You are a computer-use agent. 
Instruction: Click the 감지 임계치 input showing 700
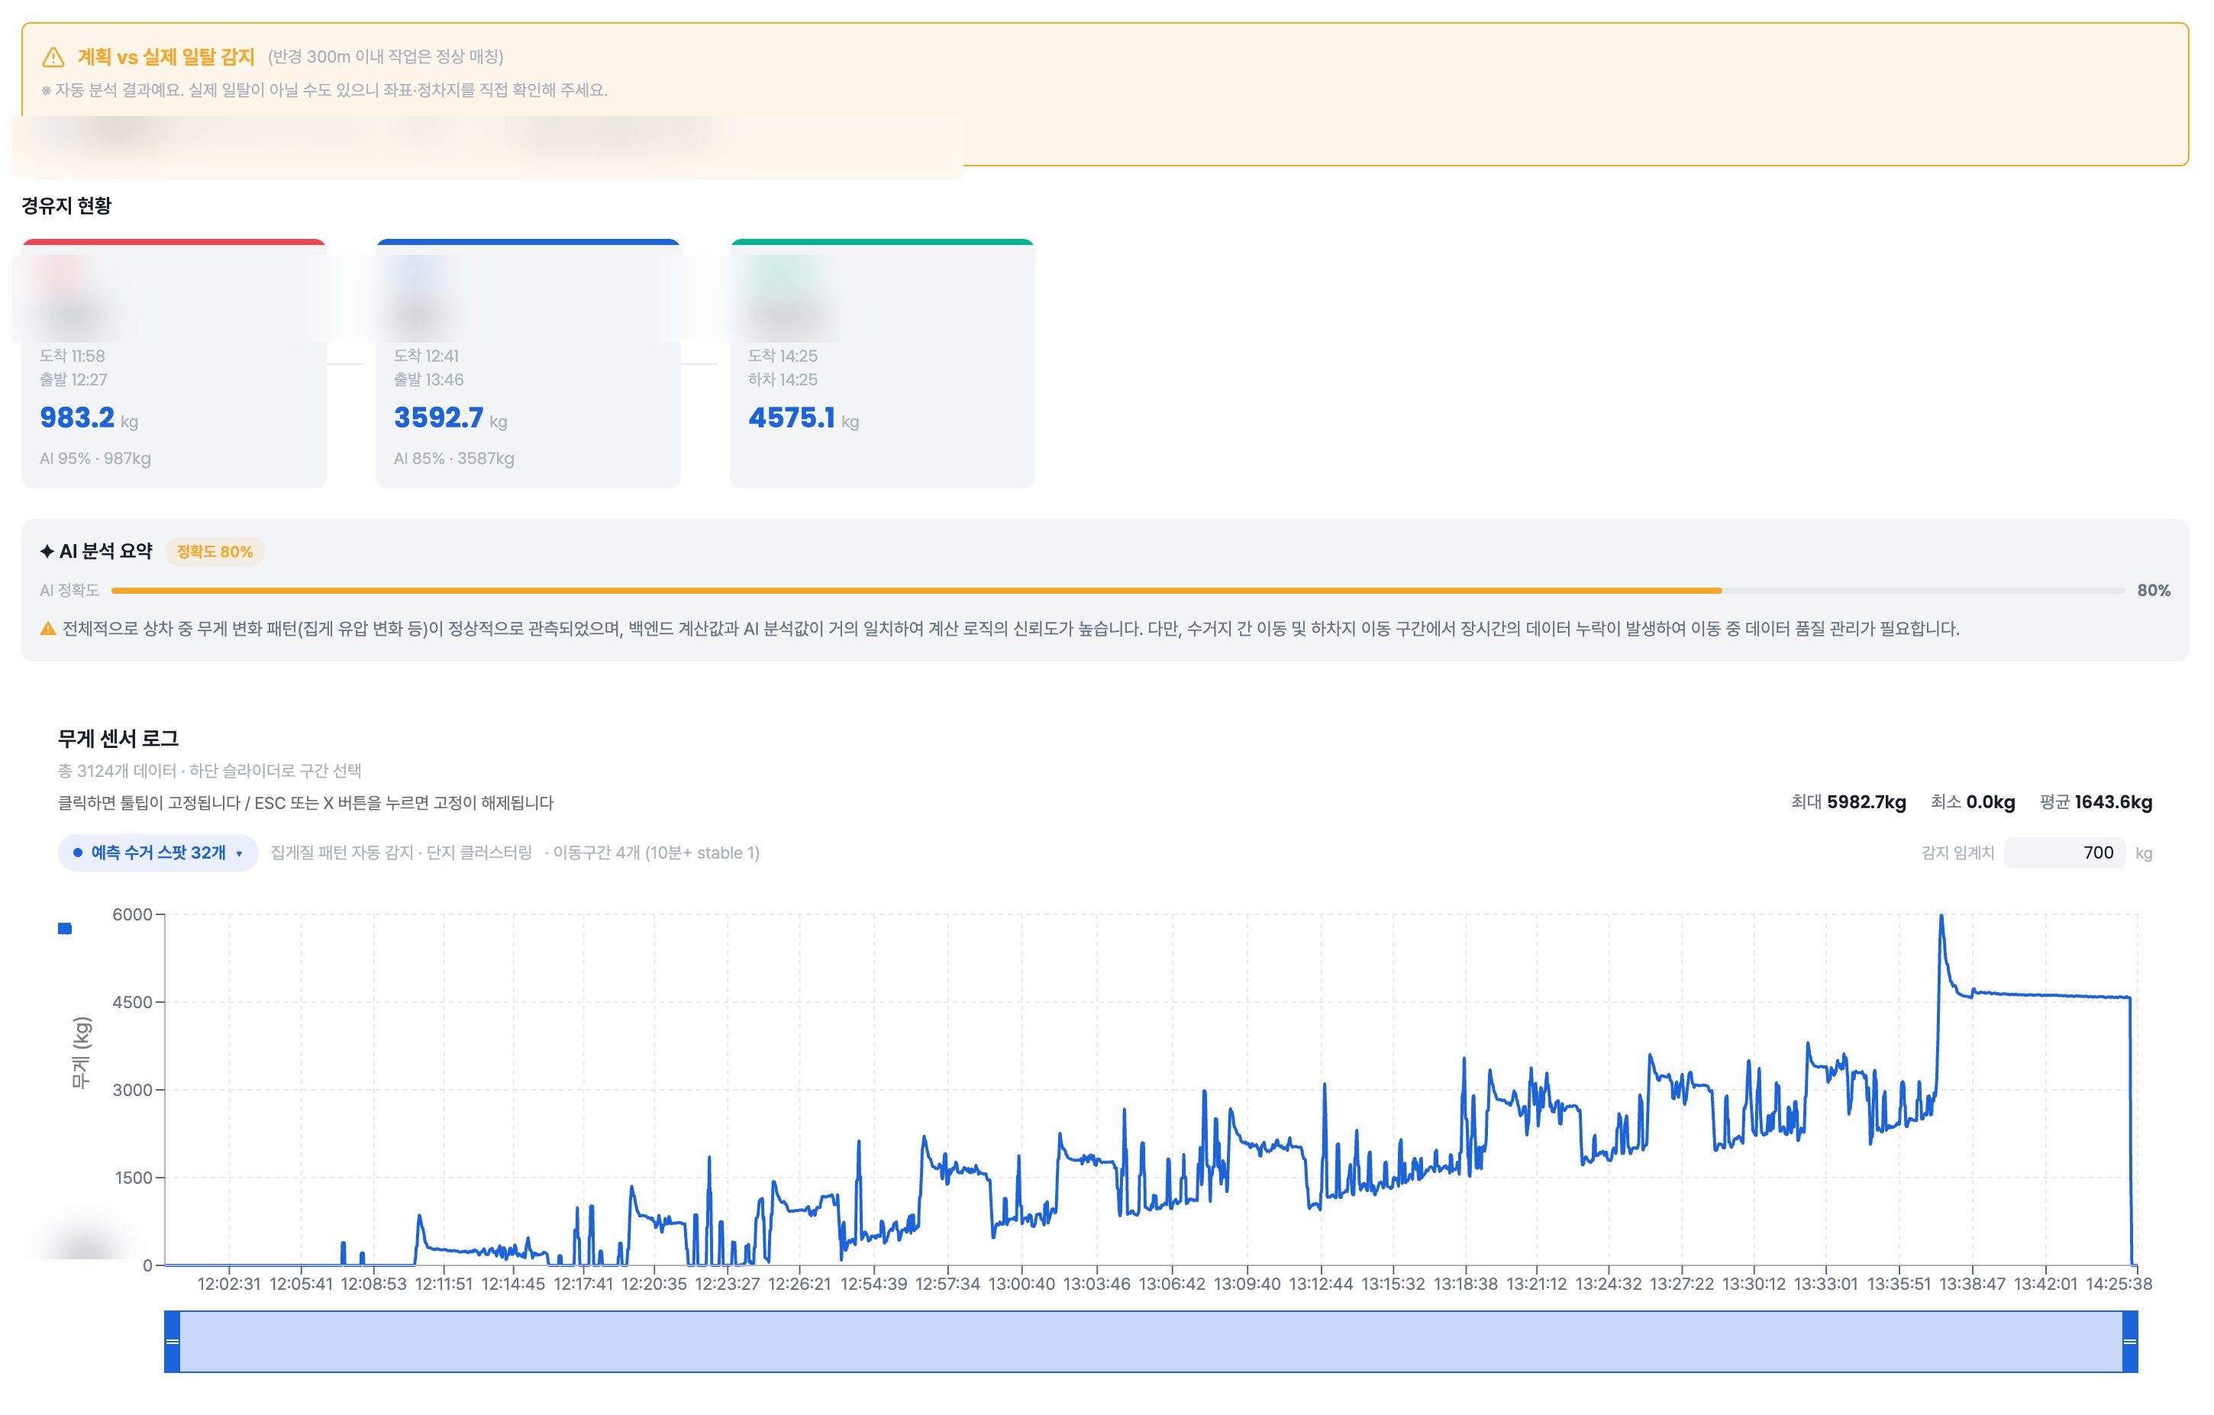point(2064,853)
